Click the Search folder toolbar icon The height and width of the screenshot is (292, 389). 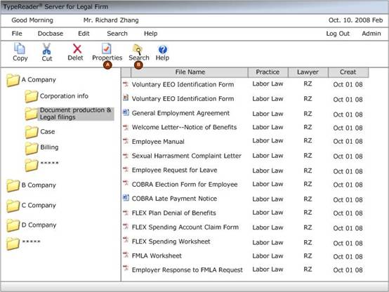(138, 49)
